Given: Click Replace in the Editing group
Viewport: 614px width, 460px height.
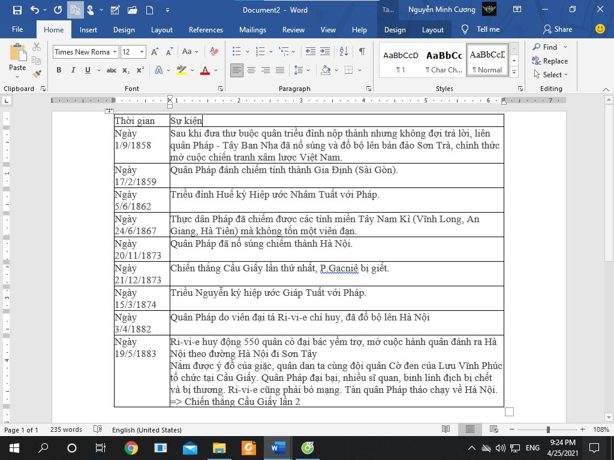Looking at the screenshot, I should coord(550,60).
